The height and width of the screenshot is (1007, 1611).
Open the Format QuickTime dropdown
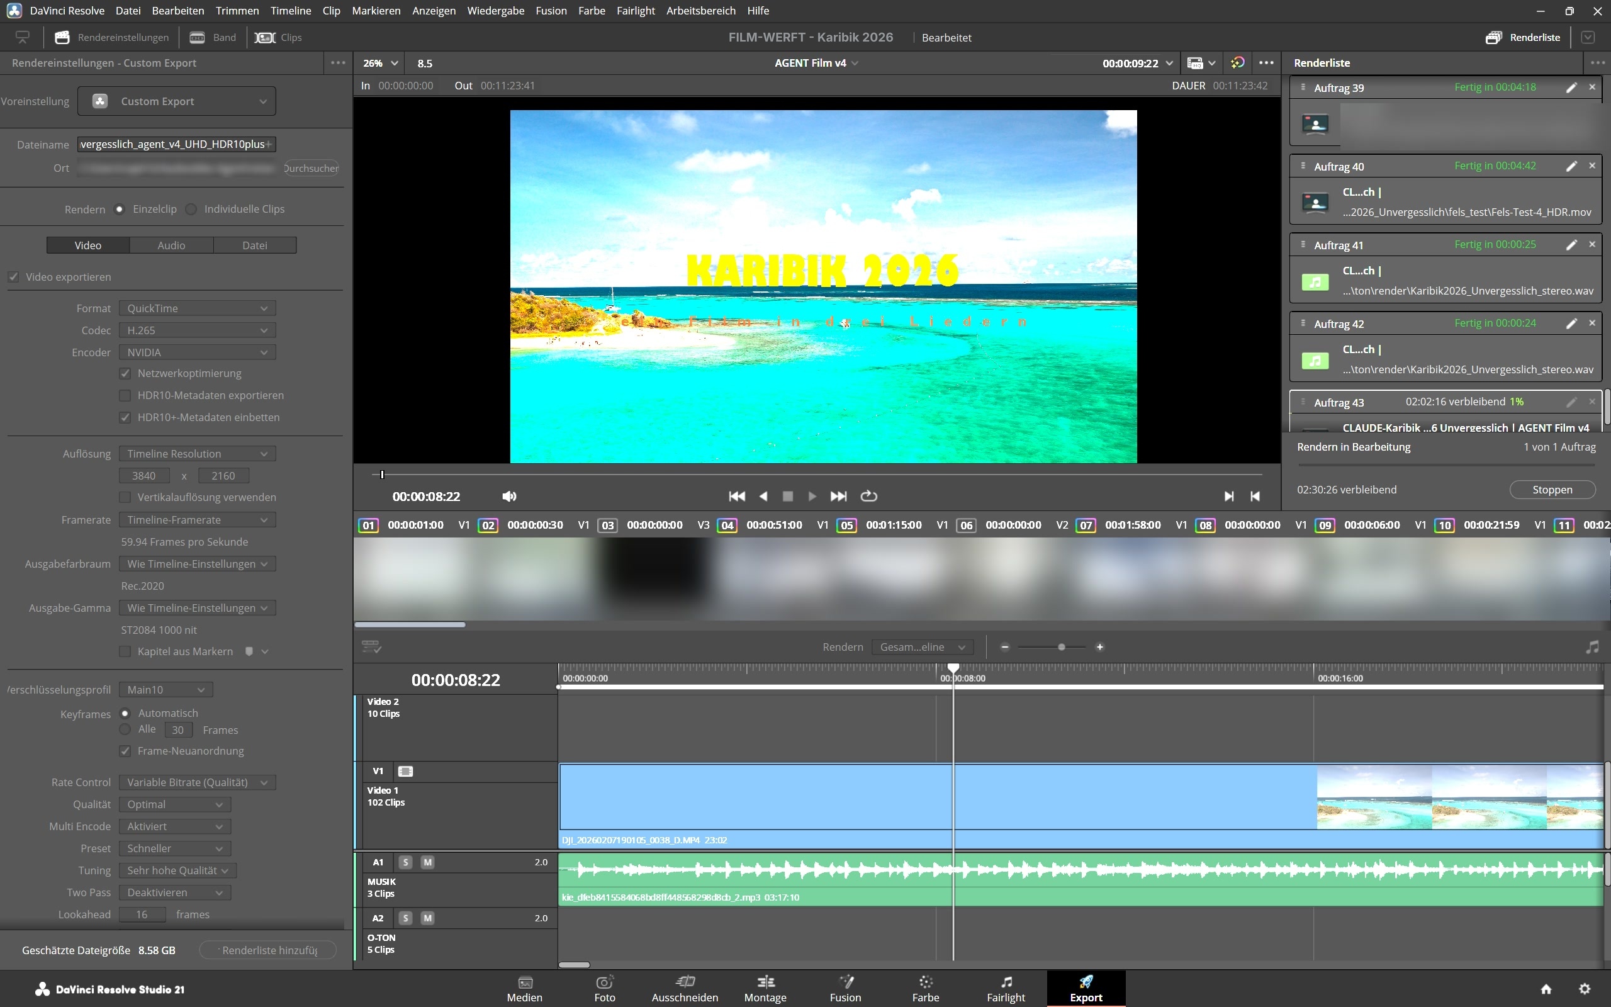coord(197,308)
